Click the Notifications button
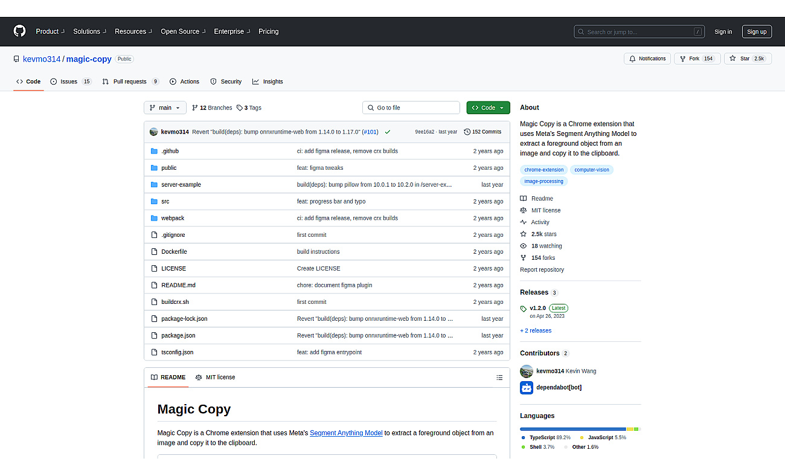Viewport: 785px width, 476px height. 647,59
